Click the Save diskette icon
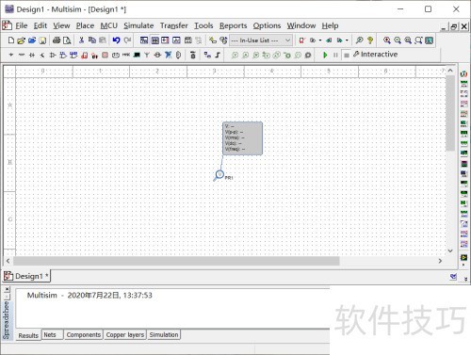Screen dimensions: 471x355 pos(42,40)
